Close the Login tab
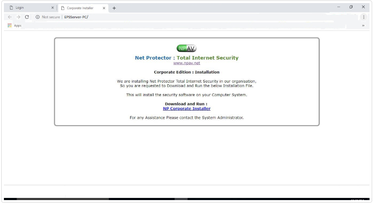This screenshot has height=204, width=373. [53, 8]
